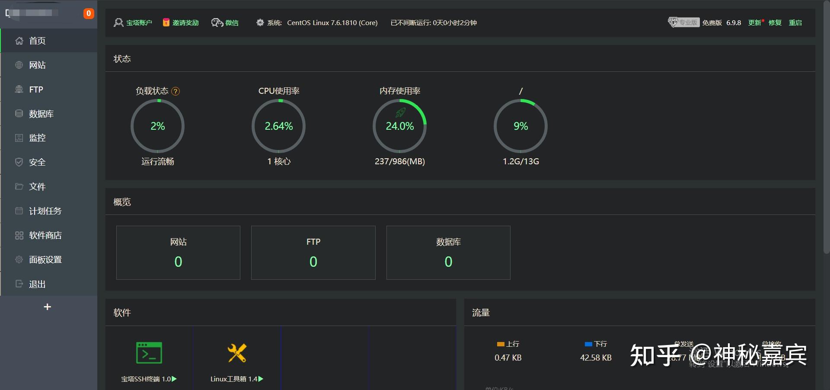830x390 pixels.
Task: Click the 邀请奖励 gift icon
Action: point(166,22)
